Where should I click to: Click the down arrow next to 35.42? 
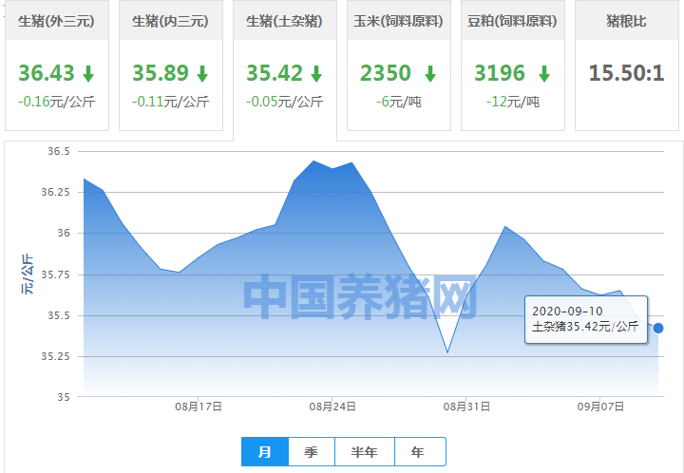pos(316,74)
